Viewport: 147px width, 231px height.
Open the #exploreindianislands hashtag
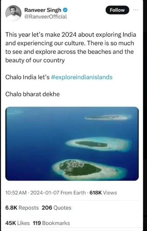(82, 77)
